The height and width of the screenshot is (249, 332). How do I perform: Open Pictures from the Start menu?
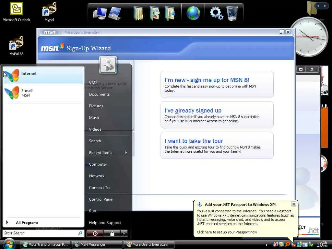click(96, 106)
